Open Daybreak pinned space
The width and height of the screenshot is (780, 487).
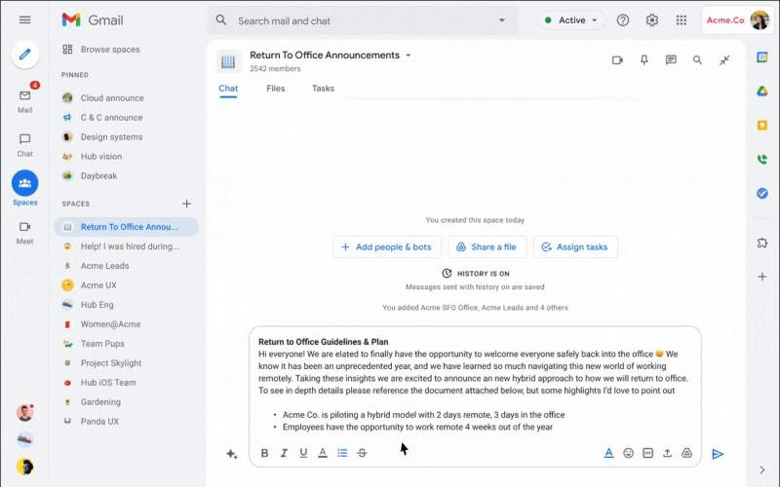(98, 175)
